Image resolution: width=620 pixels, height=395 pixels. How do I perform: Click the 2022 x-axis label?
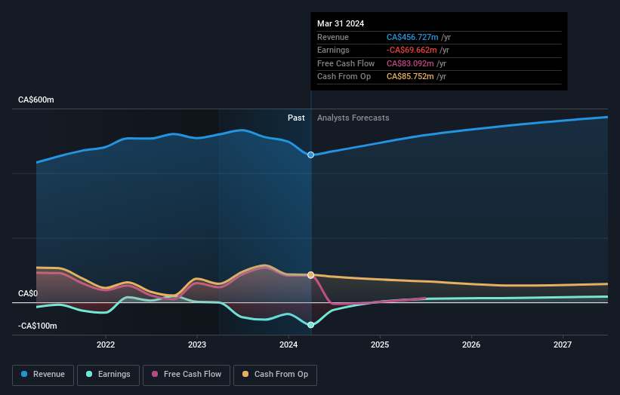point(106,345)
